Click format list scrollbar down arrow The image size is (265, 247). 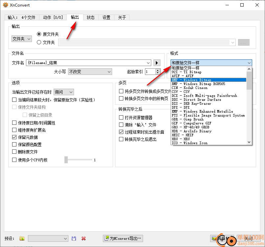tap(249, 142)
